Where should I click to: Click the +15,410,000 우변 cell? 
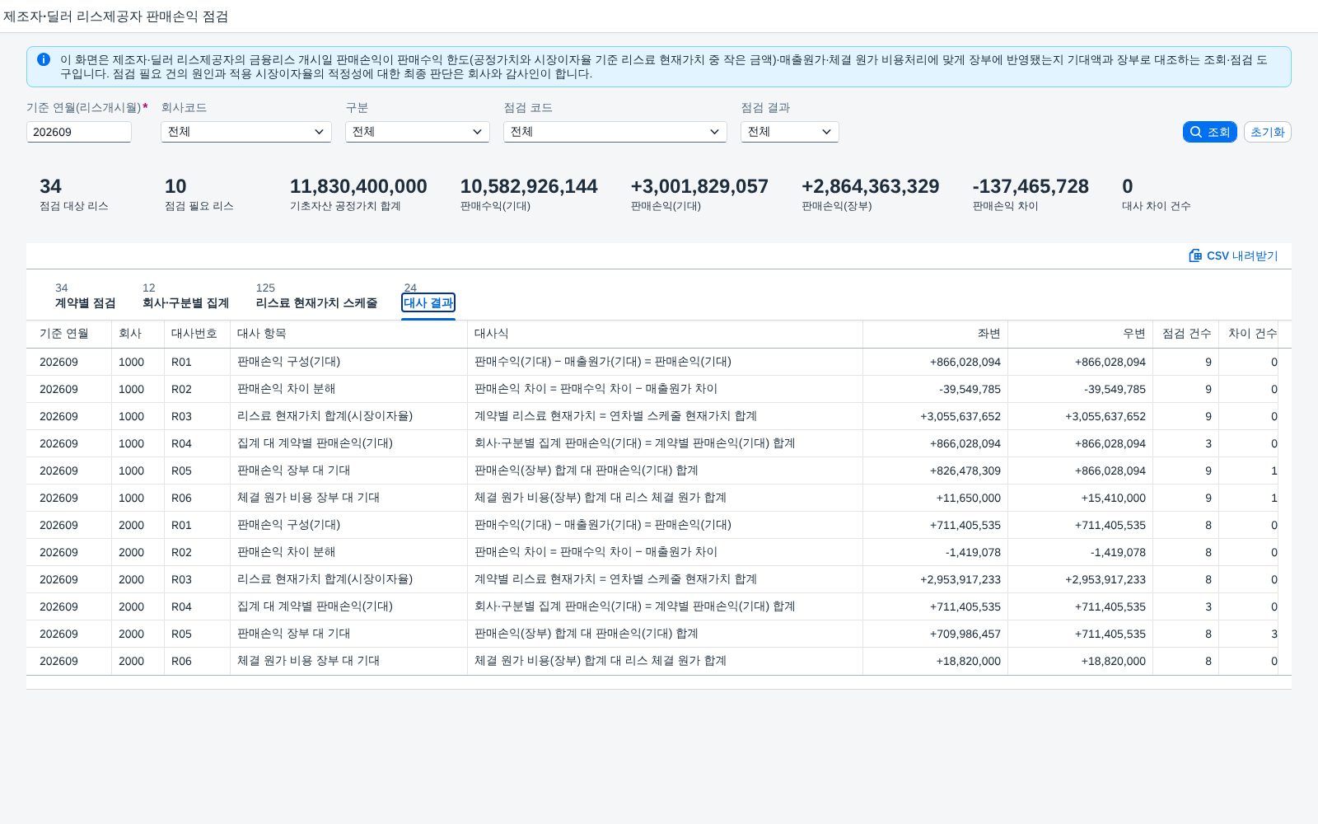click(x=1113, y=498)
